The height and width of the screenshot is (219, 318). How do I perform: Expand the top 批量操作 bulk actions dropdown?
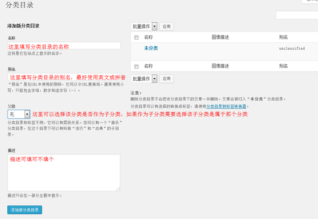click(x=144, y=26)
